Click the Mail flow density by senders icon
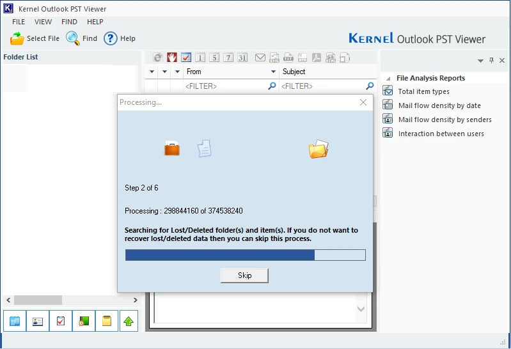Viewport: 511px width, 349px height. coord(388,118)
